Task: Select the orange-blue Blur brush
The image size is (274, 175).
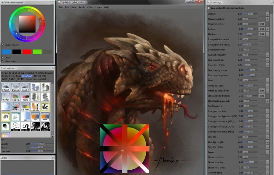Action: click(x=35, y=117)
